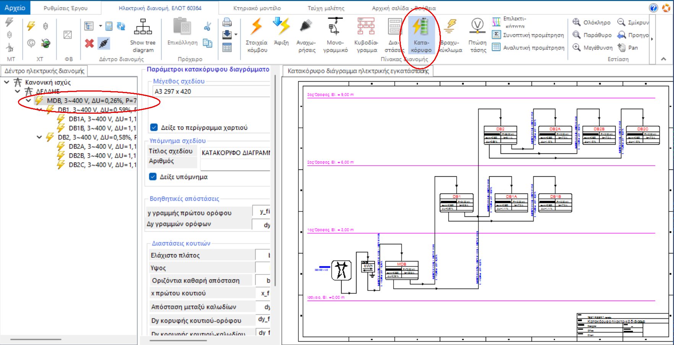Open the Show tree diagram tool
674x345 pixels.
pos(143,35)
